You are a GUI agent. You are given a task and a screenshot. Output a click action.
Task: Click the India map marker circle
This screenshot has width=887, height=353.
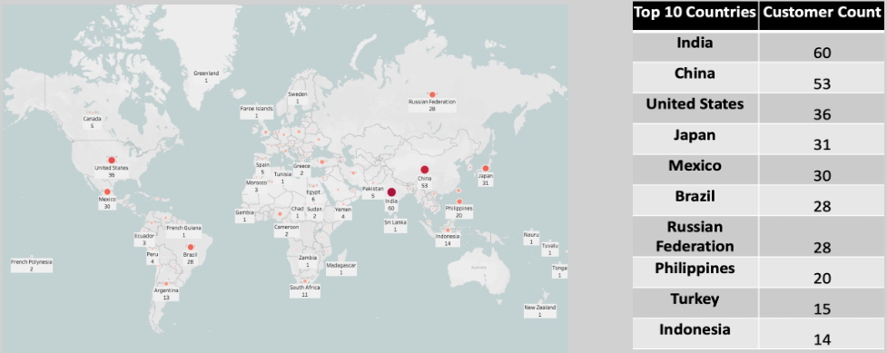pyautogui.click(x=391, y=191)
